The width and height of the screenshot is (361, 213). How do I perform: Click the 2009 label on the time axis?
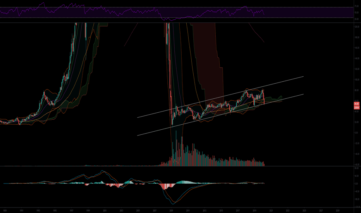click(171, 210)
